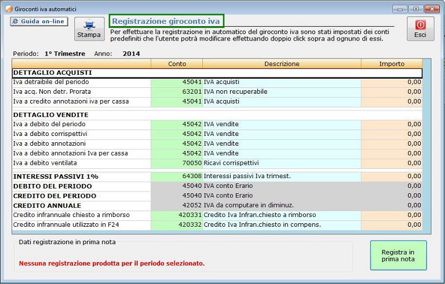Click label Iva a debito corrispettivi

pos(50,134)
